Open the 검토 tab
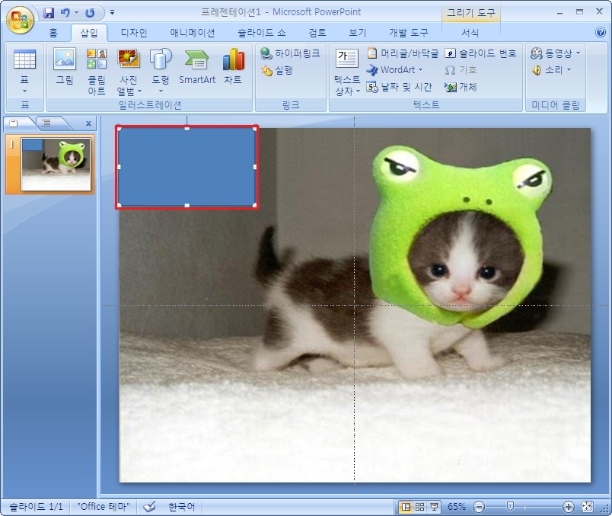Viewport: 612px width, 516px height. click(x=317, y=33)
